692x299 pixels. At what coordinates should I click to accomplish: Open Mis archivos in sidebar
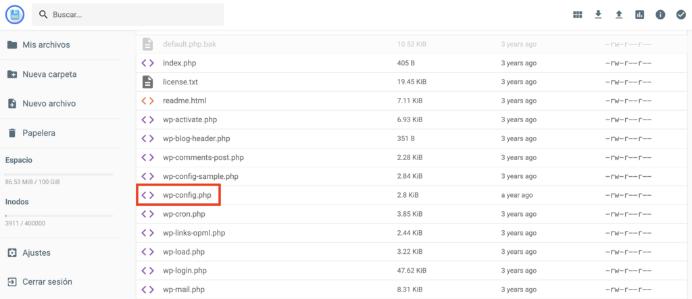46,45
